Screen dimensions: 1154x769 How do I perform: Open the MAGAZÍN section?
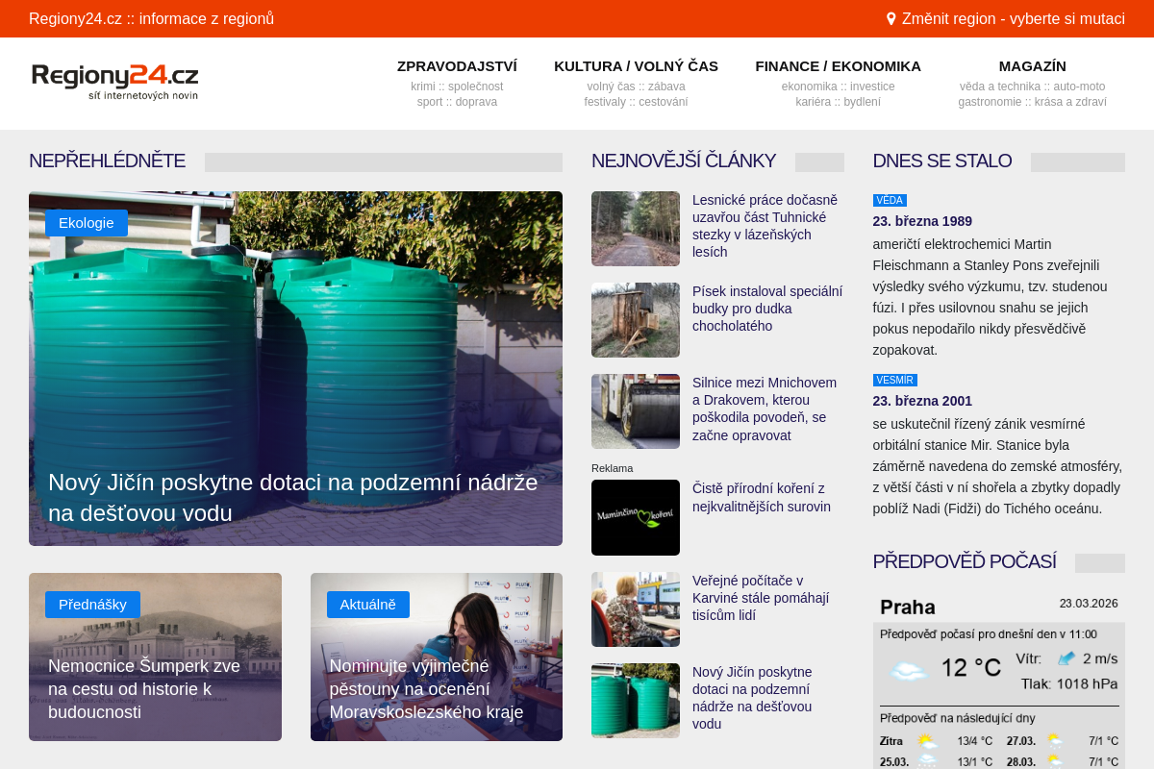(x=1033, y=65)
